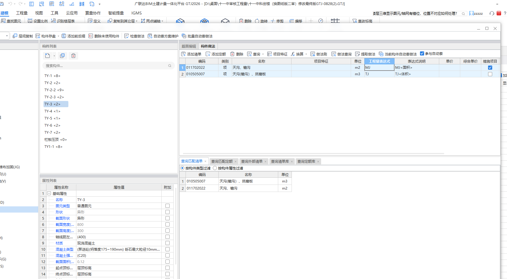The image size is (507, 279).
Task: Check the 附加 box for 截面宽度 row
Action: (168, 224)
